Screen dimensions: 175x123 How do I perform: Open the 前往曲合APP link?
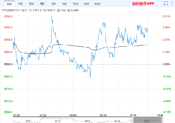tap(143, 4)
